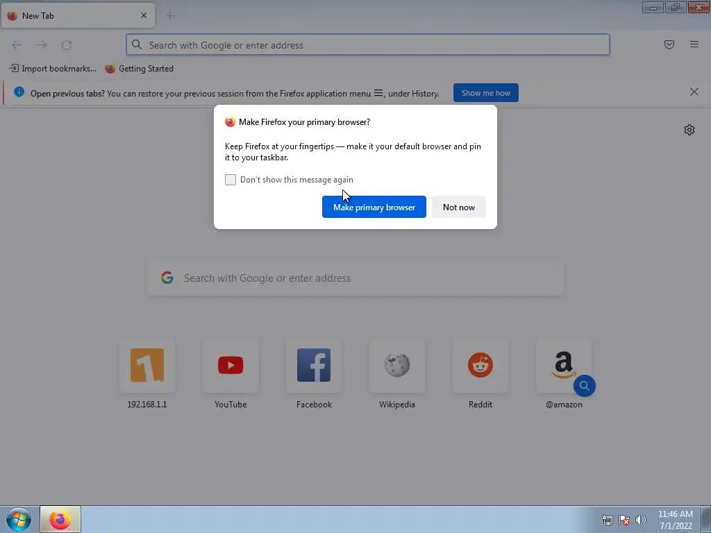Select the New Tab tab

click(x=78, y=15)
